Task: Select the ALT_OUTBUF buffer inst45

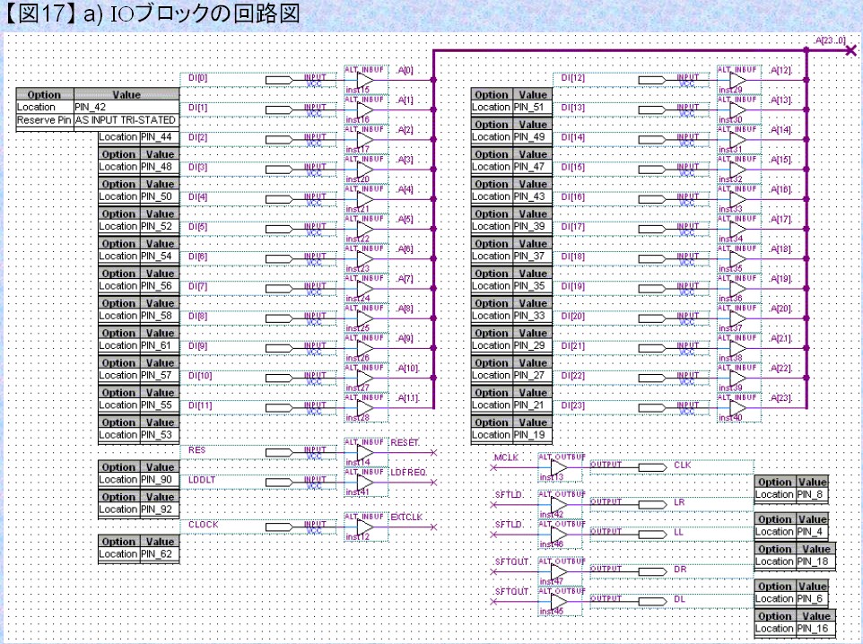Action: 560,602
